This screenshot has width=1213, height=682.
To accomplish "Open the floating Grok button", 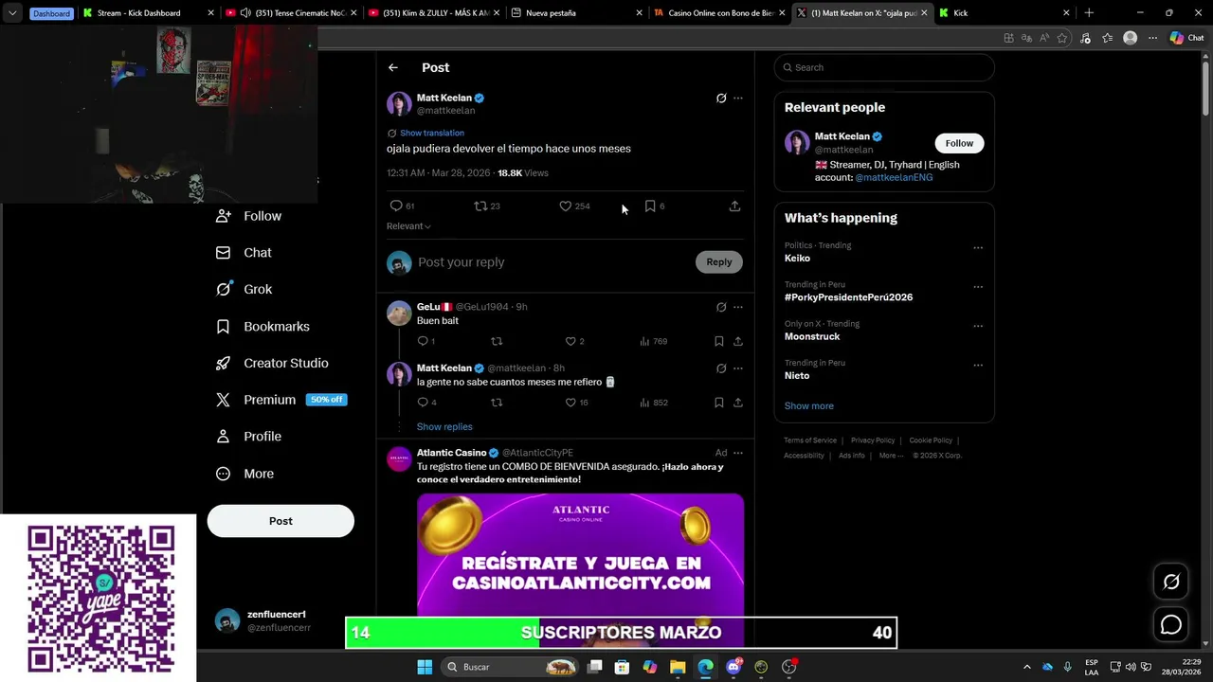I will pos(1171,582).
